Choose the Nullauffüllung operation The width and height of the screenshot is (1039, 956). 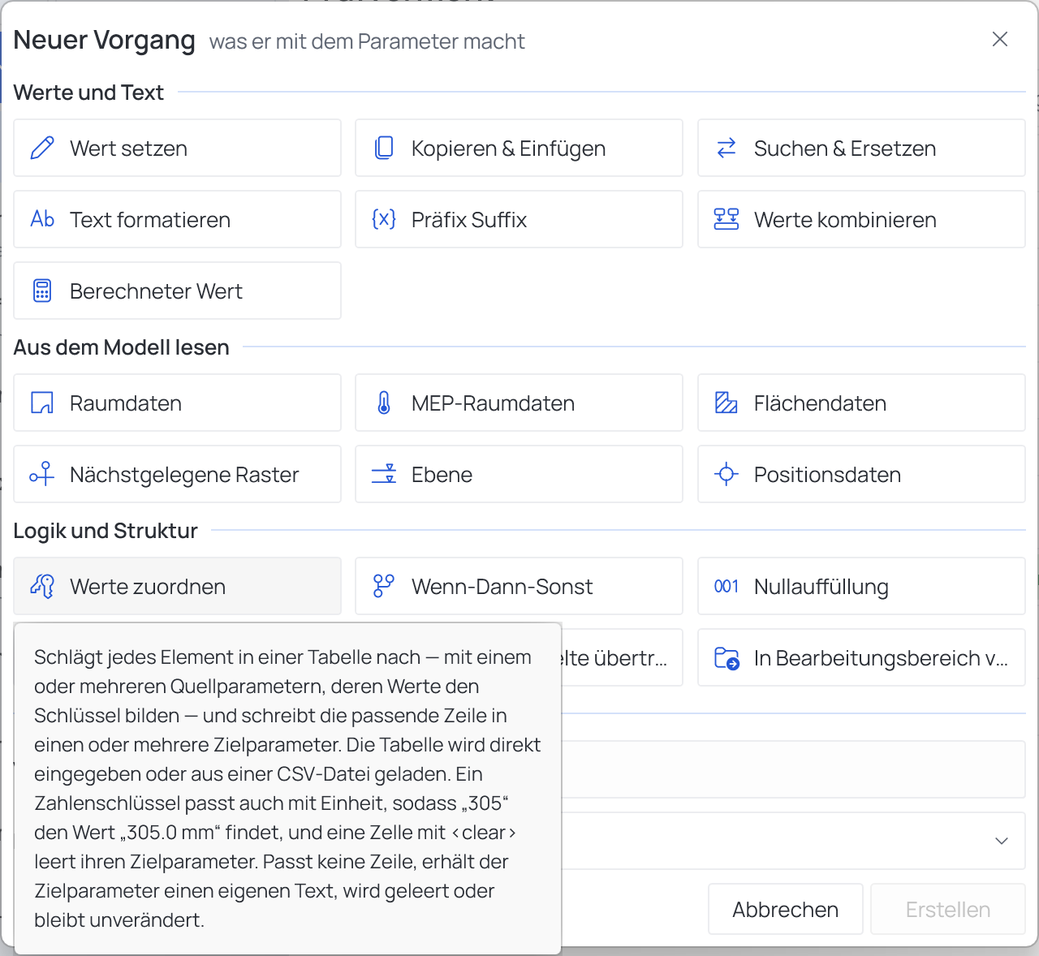click(x=861, y=586)
